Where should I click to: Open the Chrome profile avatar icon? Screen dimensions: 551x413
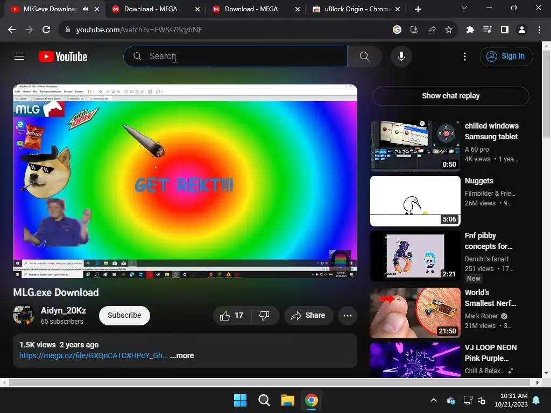522,30
